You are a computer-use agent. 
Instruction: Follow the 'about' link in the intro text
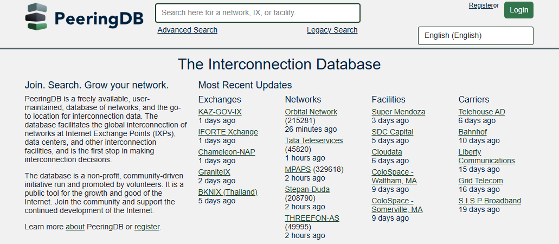[75, 227]
